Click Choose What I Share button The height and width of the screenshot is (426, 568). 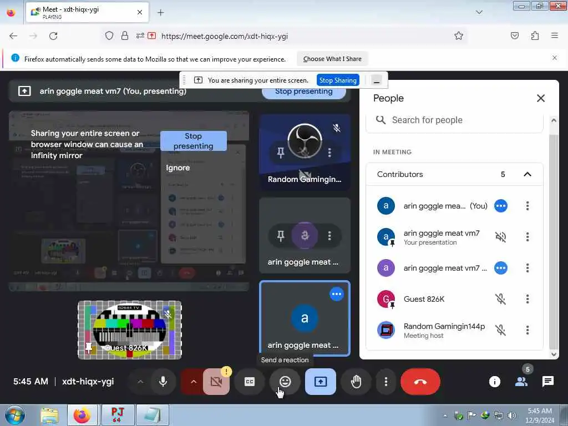tap(332, 59)
